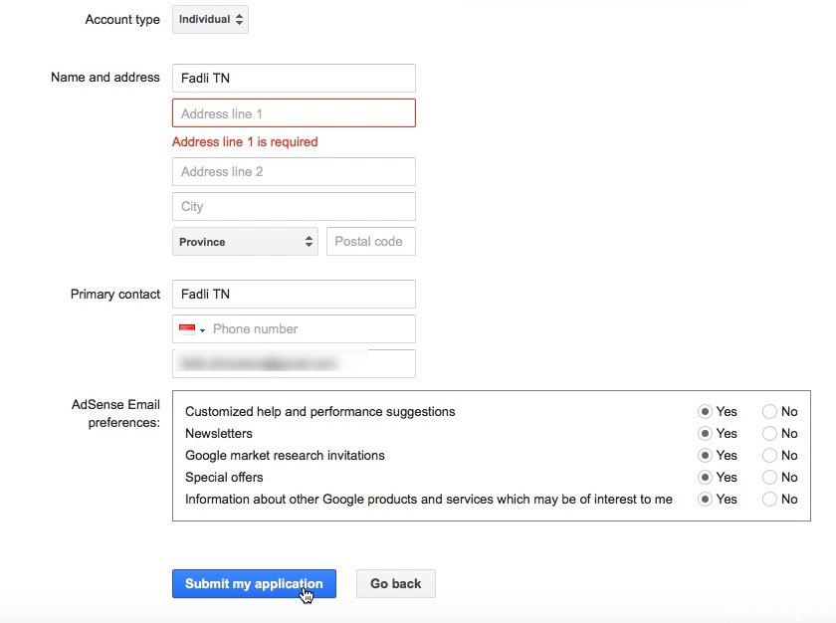The image size is (836, 623).
Task: Focus the Postal code field
Action: tap(370, 242)
